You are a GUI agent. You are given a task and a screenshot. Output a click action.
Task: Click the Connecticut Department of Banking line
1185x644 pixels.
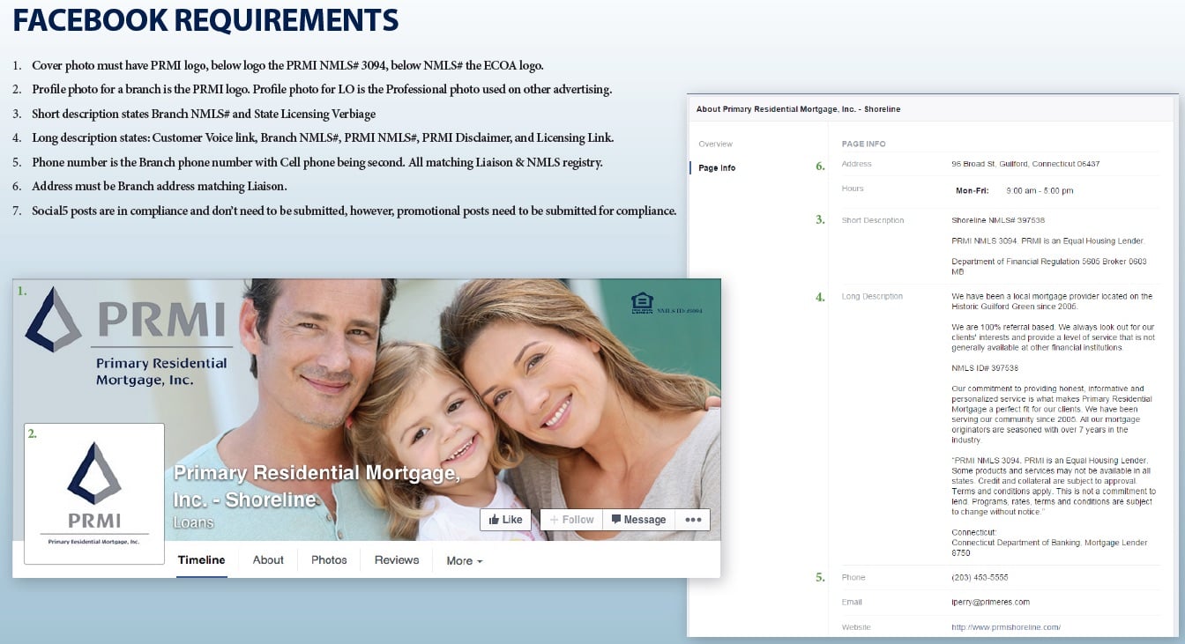pyautogui.click(x=1049, y=548)
